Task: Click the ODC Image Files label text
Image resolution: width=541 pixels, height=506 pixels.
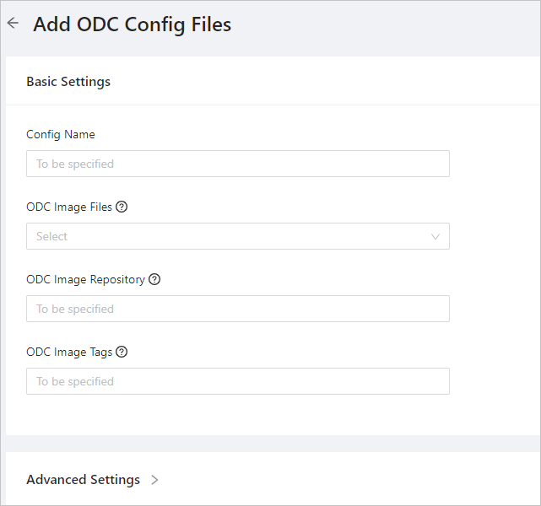Action: point(69,207)
